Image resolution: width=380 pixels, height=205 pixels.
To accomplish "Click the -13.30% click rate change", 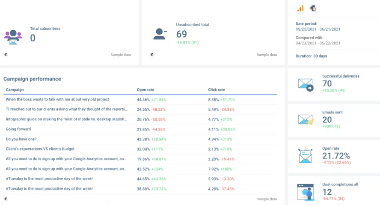I will 227,179.
